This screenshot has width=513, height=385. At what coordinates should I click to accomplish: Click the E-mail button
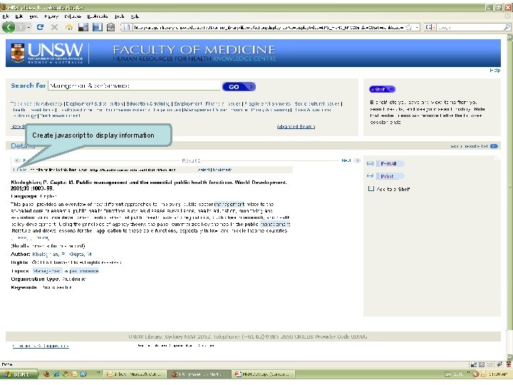point(390,163)
